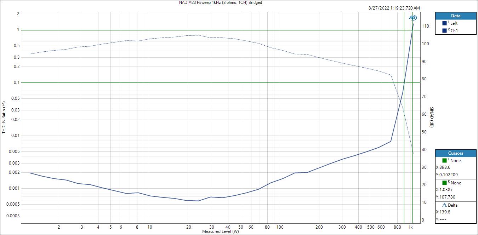Screen dimensions: 478x235
Task: Click the Measured Level (W) axis label
Action: [220, 231]
